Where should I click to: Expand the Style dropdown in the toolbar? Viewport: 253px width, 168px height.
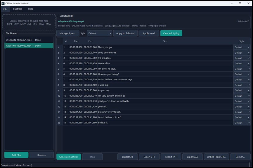[x=99, y=33]
